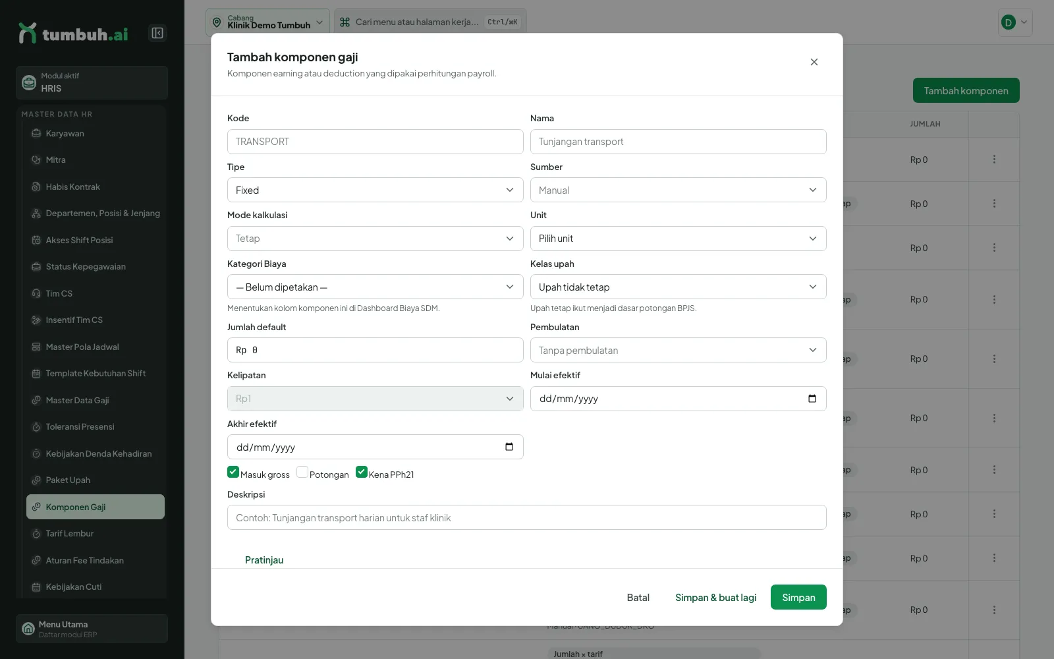Click the Tim CS headset icon
The height and width of the screenshot is (659, 1054).
coord(36,293)
